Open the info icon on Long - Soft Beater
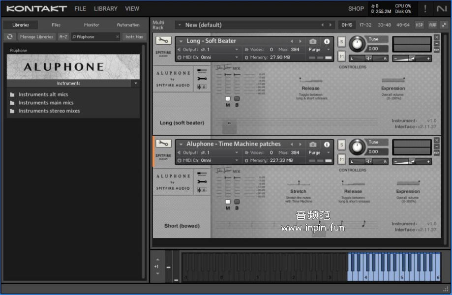This screenshot has height=295, width=452. click(x=327, y=41)
